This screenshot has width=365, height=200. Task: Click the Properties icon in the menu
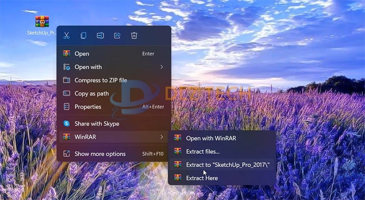point(66,107)
